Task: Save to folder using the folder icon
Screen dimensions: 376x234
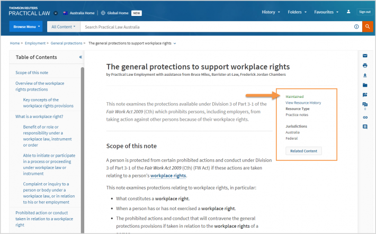Action: pos(365,85)
